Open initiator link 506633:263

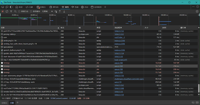[119, 34]
